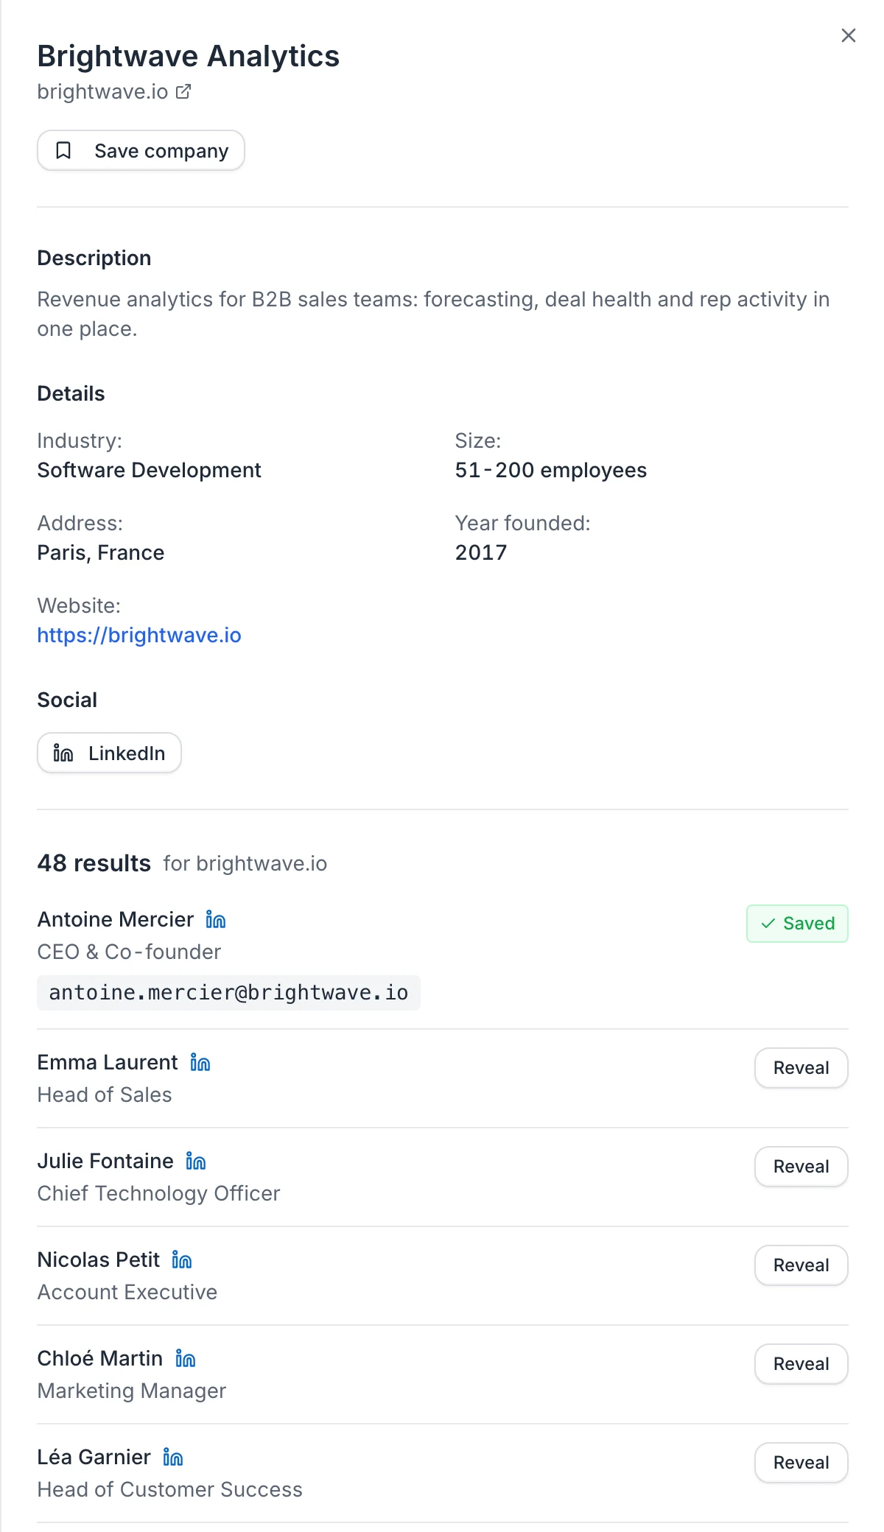This screenshot has height=1532, width=884.
Task: Click the company description paragraph
Action: [x=434, y=314]
